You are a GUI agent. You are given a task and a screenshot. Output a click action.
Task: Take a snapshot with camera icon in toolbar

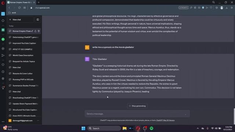point(199,8)
